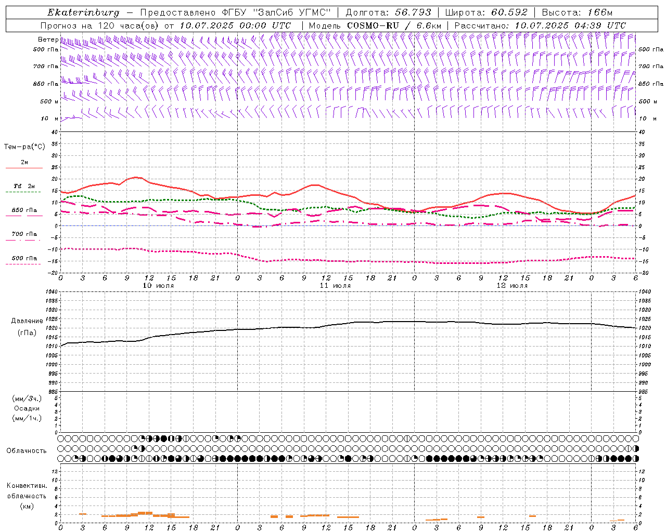Viewport: 666px width, 532px height.
Task: Click the "11 июля" date label
Action: pyautogui.click(x=335, y=286)
